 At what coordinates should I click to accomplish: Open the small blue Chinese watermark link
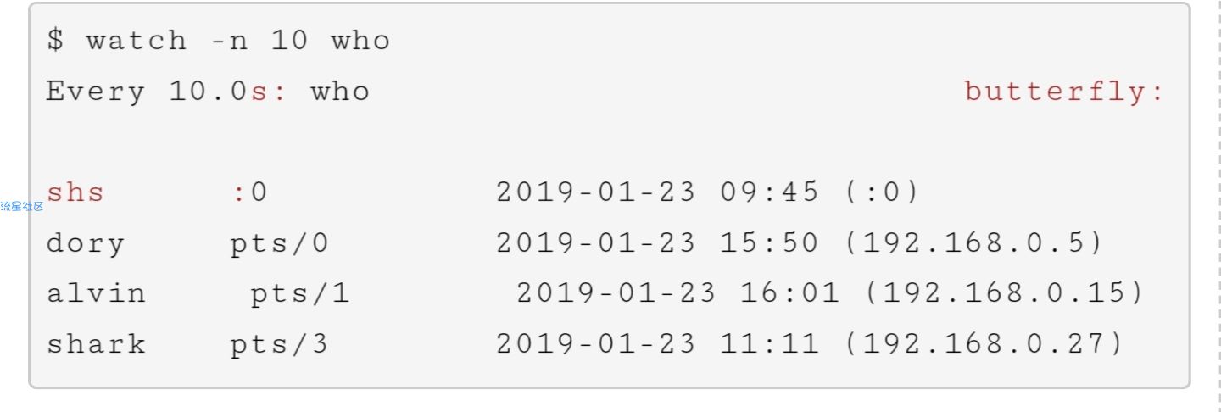coord(22,207)
